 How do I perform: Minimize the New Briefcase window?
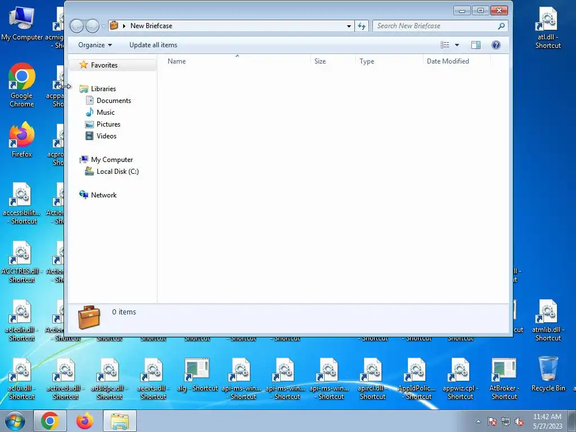coord(462,11)
